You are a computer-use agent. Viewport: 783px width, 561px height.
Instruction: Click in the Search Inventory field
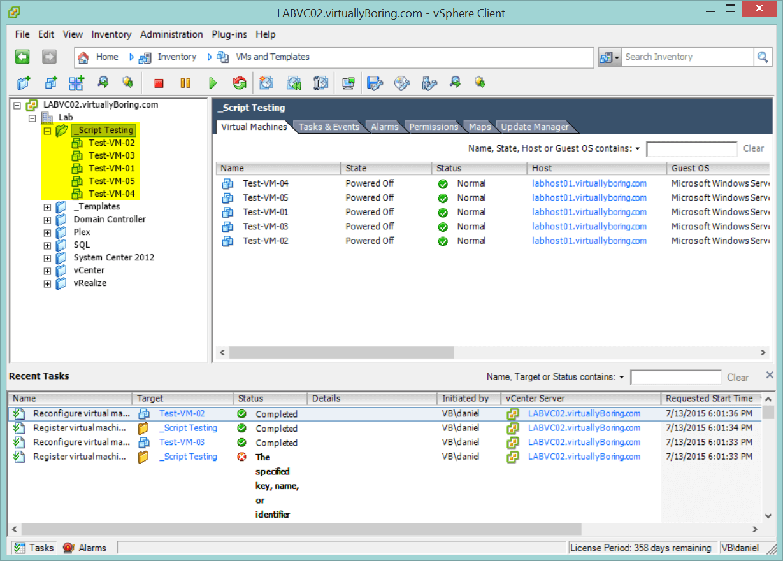(x=688, y=57)
